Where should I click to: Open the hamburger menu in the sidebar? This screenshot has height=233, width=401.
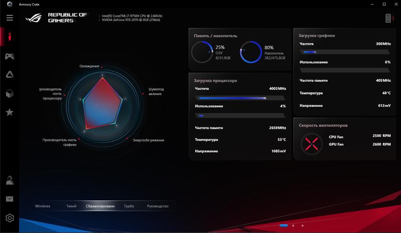pyautogui.click(x=10, y=18)
